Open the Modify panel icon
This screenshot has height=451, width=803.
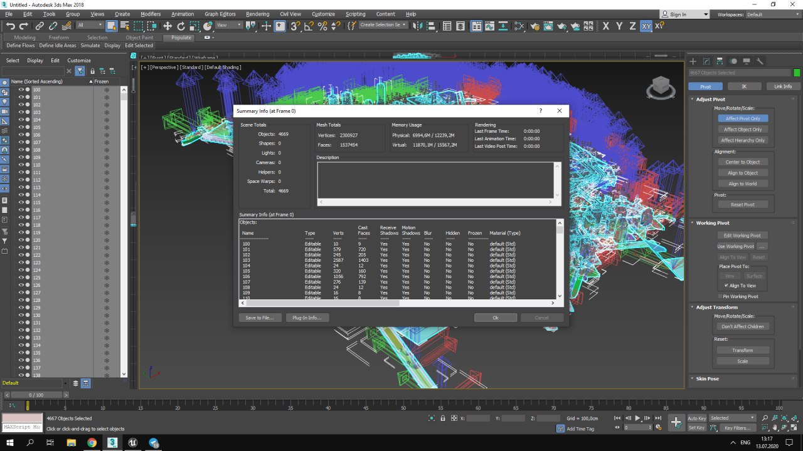(x=706, y=61)
